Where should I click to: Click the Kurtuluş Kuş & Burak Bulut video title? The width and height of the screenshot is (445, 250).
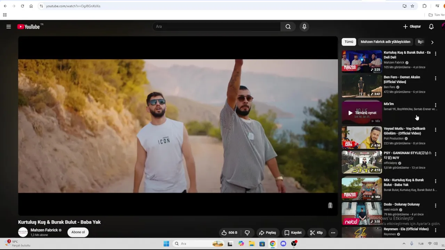click(59, 222)
